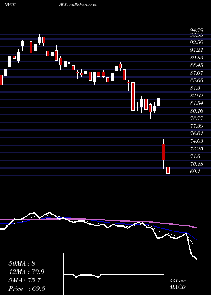
Task: Select the 71.8 price level label
Action: (195, 156)
